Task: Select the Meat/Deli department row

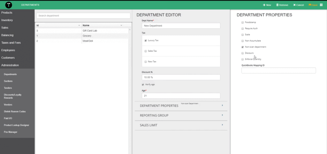Action: pos(87,41)
